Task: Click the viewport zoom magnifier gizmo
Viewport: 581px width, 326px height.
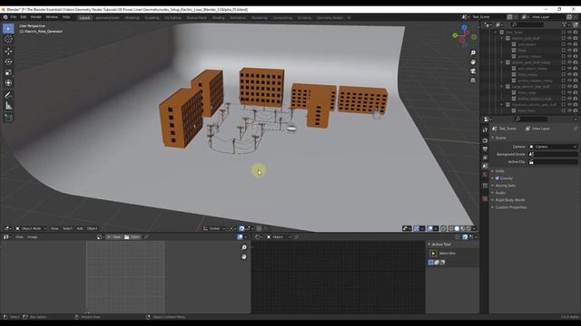Action: click(x=473, y=53)
